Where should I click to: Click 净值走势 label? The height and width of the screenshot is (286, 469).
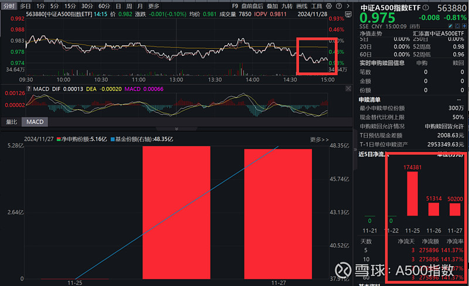coord(371,33)
